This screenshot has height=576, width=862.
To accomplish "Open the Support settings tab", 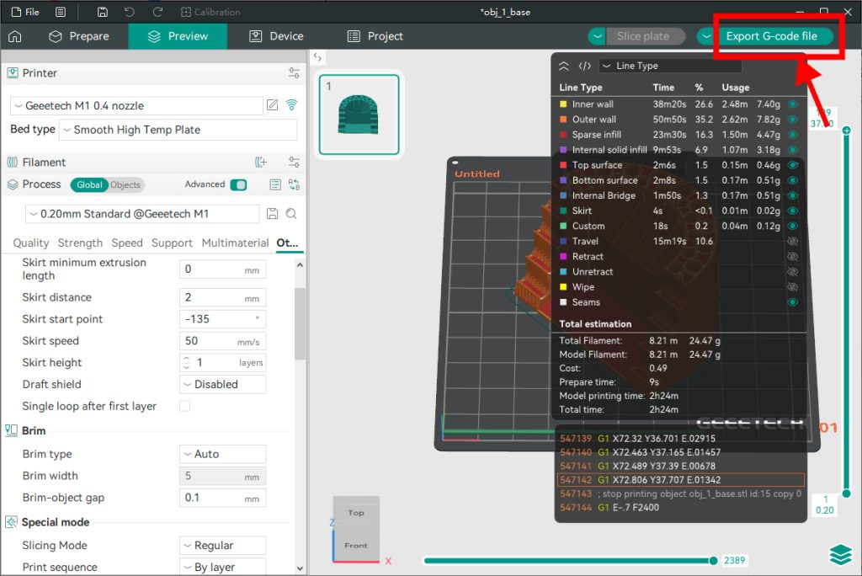I will pyautogui.click(x=172, y=243).
